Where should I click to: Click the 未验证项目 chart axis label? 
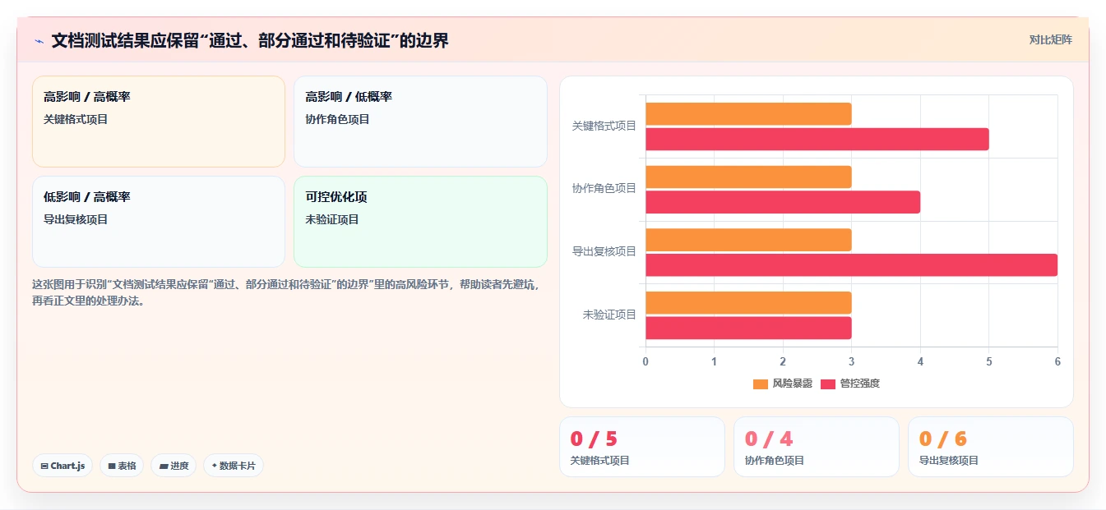[609, 315]
